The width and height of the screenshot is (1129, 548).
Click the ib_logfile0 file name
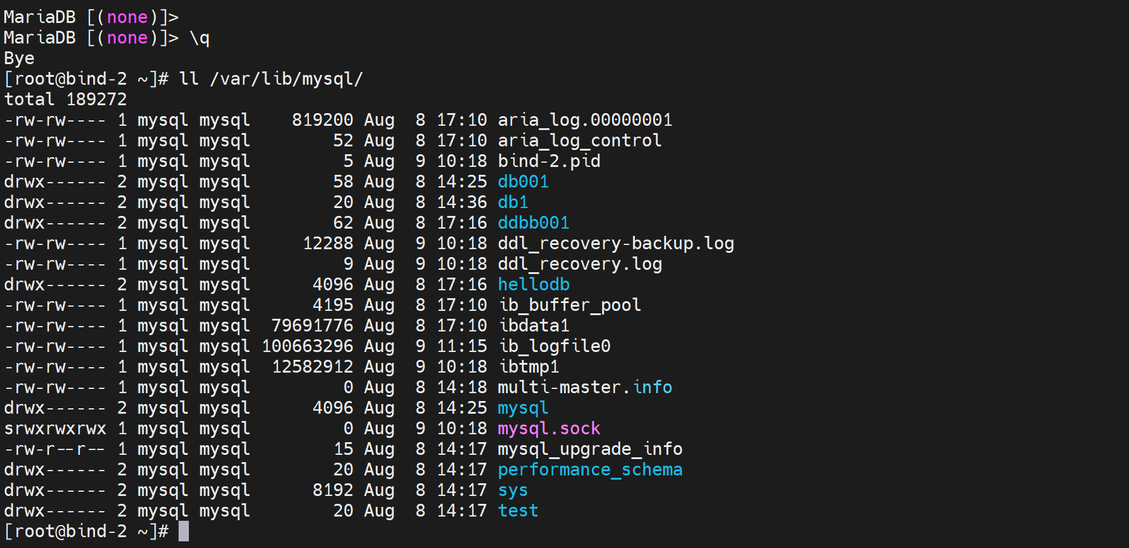554,346
